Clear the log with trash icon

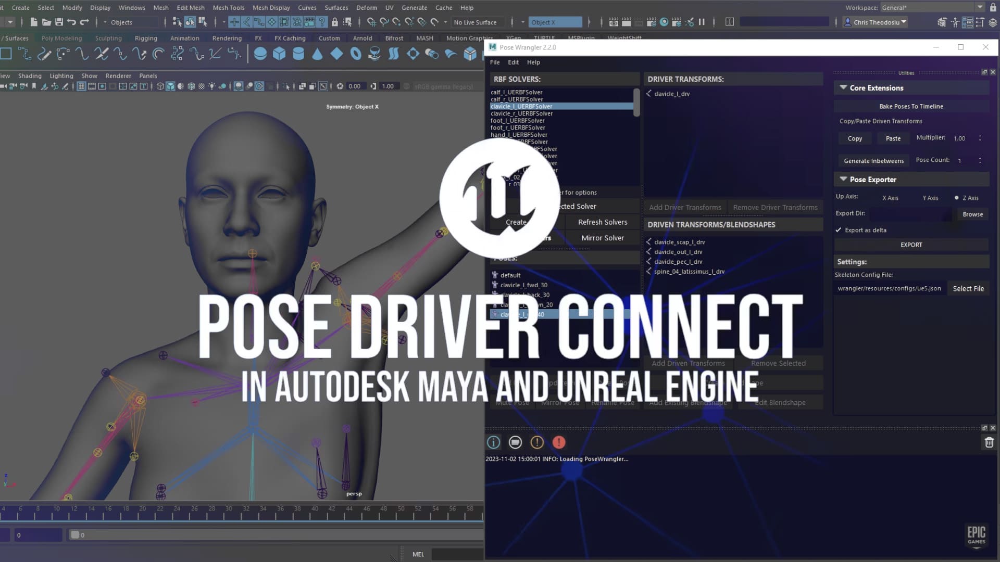[x=989, y=442]
